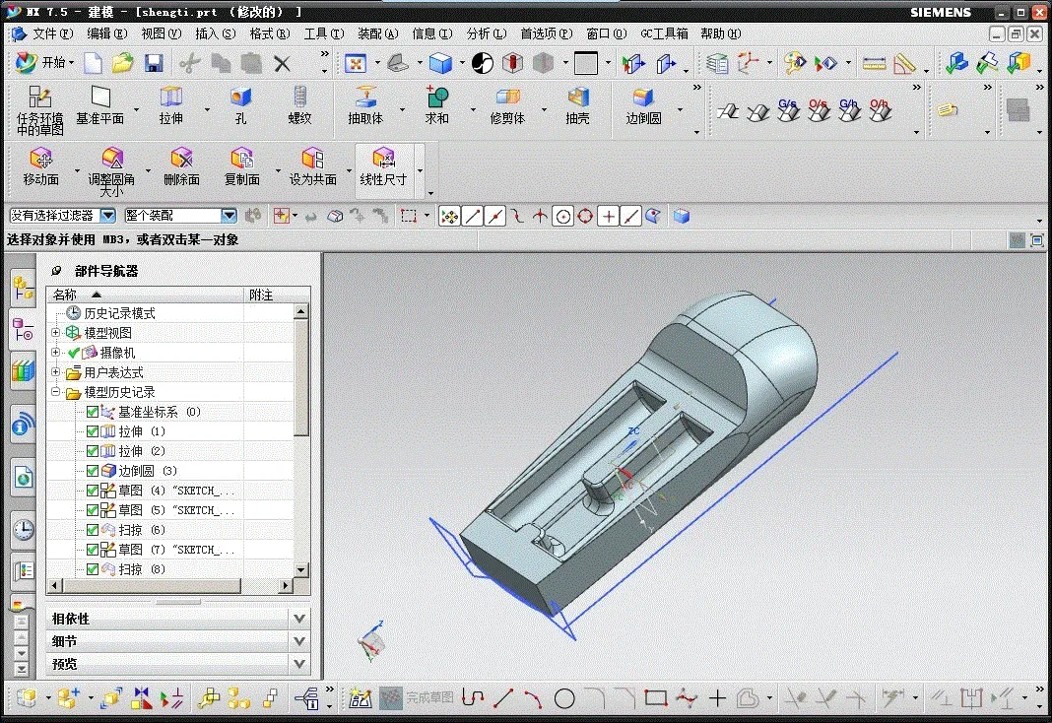Uncheck the 边倒圆 (3) feature checkbox
Image resolution: width=1052 pixels, height=723 pixels.
point(93,471)
